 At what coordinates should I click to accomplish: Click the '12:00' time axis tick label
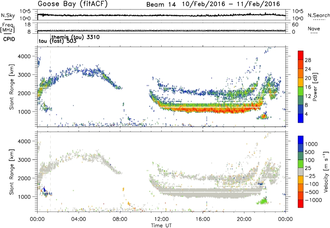coord(161,219)
